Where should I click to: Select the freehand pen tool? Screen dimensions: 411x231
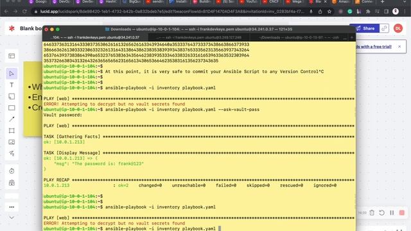[12, 153]
